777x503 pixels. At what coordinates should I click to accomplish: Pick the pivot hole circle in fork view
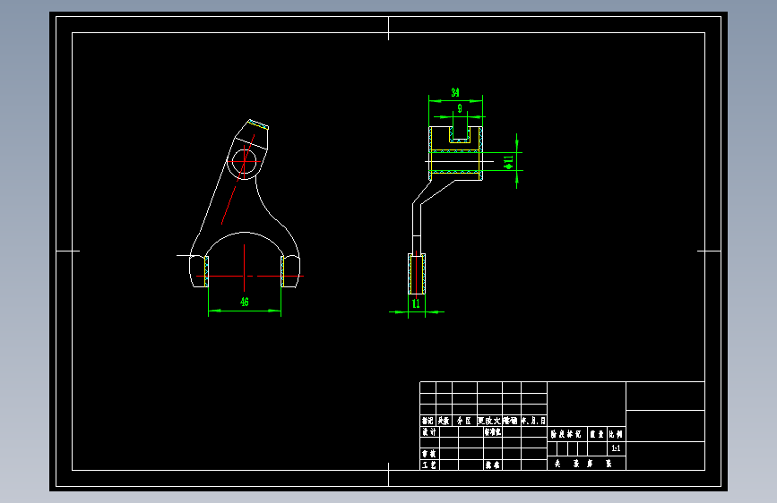coord(245,161)
